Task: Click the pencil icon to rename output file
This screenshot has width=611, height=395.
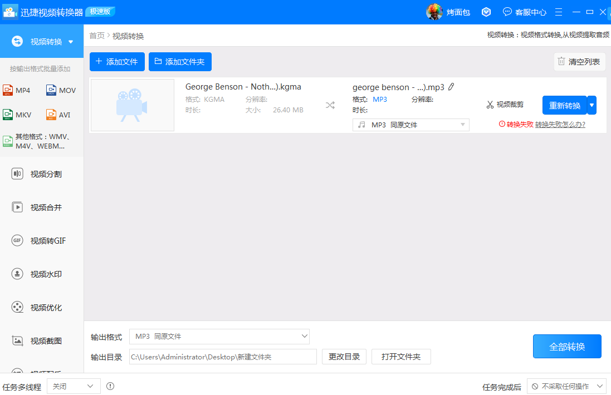Action: tap(451, 87)
